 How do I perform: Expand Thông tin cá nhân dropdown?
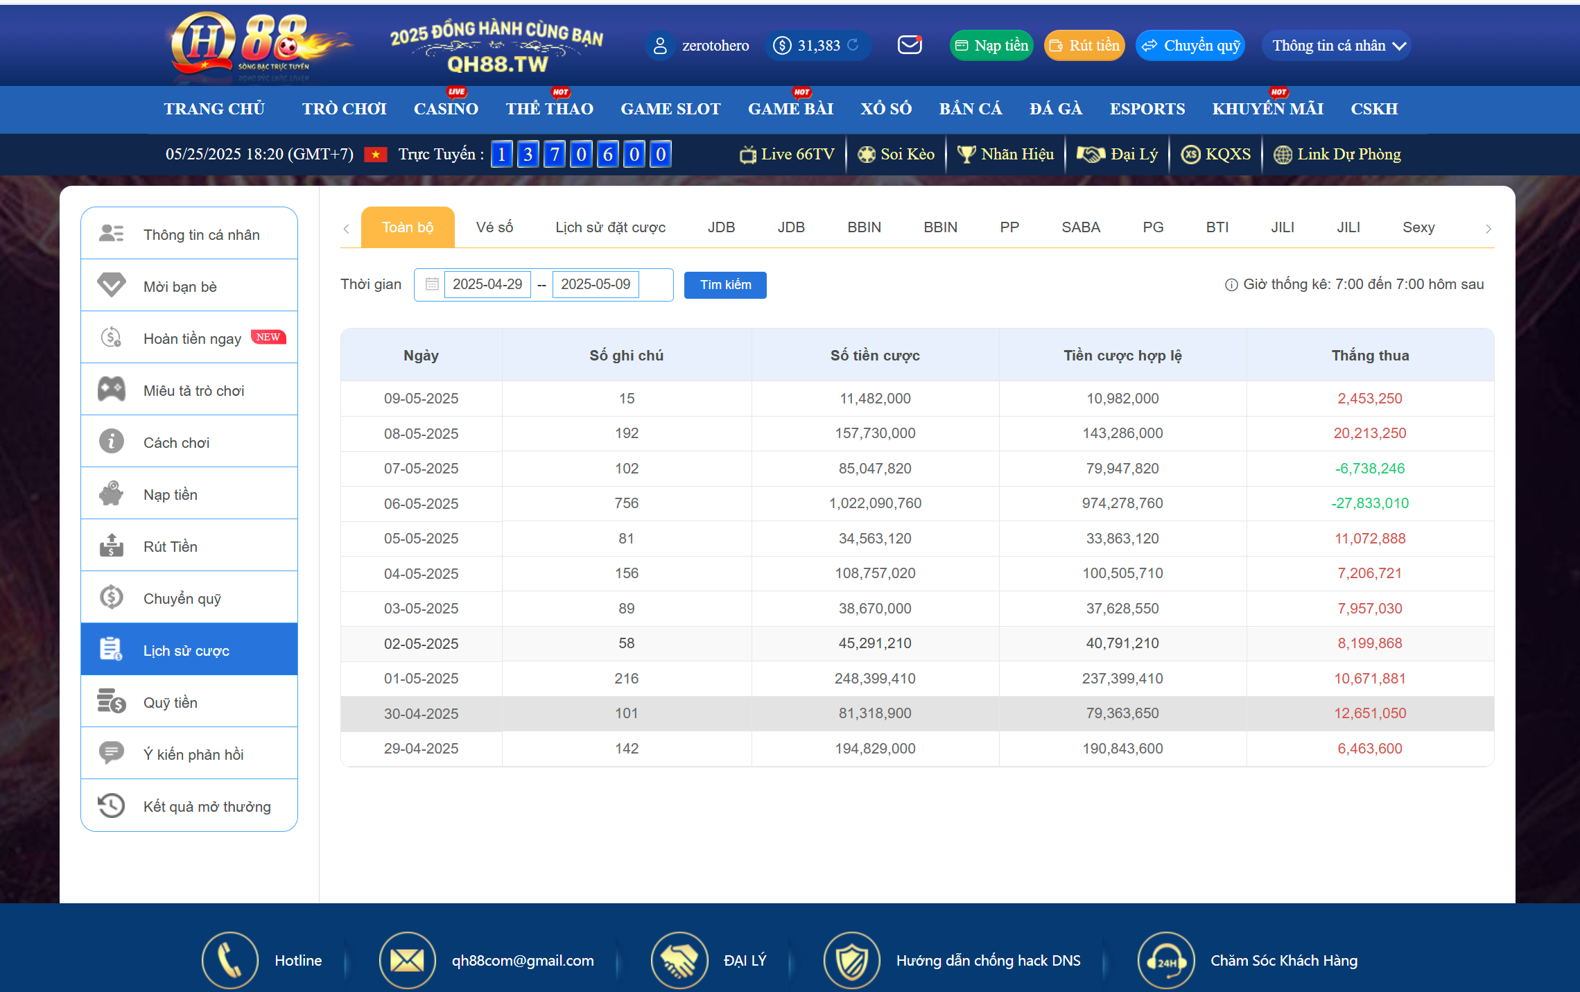1337,46
